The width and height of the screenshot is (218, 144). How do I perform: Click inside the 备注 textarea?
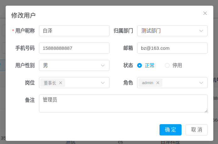pyautogui.click(x=123, y=103)
